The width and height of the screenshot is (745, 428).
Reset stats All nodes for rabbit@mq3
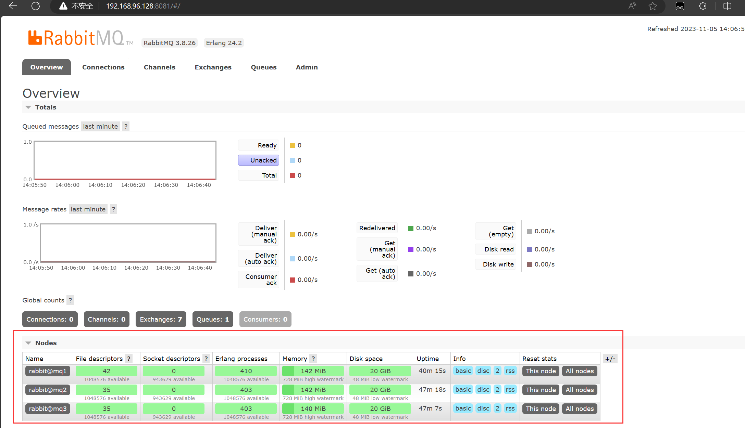pyautogui.click(x=580, y=408)
